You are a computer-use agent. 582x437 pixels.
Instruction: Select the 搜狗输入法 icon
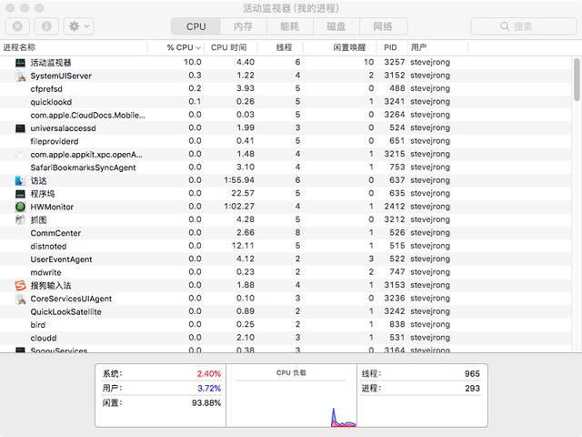[20, 285]
